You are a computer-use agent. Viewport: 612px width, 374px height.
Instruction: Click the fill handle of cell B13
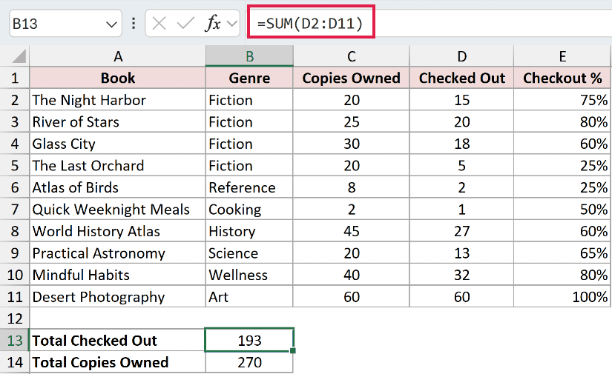tap(293, 350)
